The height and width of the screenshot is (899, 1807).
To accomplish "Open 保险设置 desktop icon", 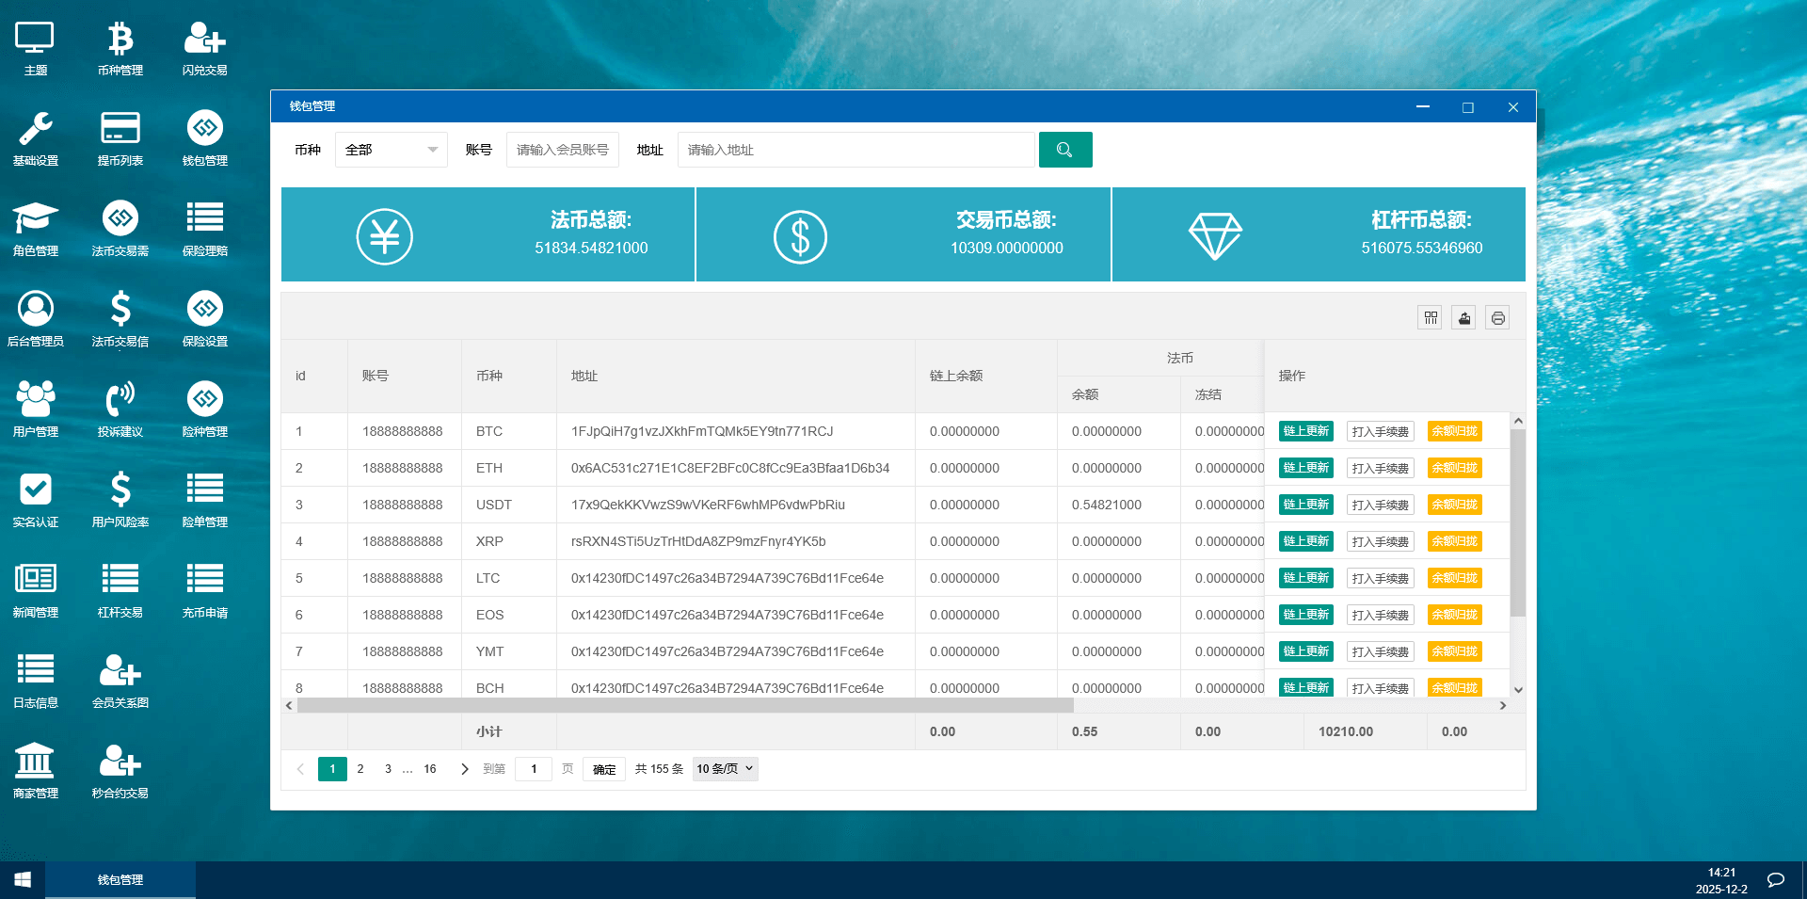I will (x=204, y=319).
